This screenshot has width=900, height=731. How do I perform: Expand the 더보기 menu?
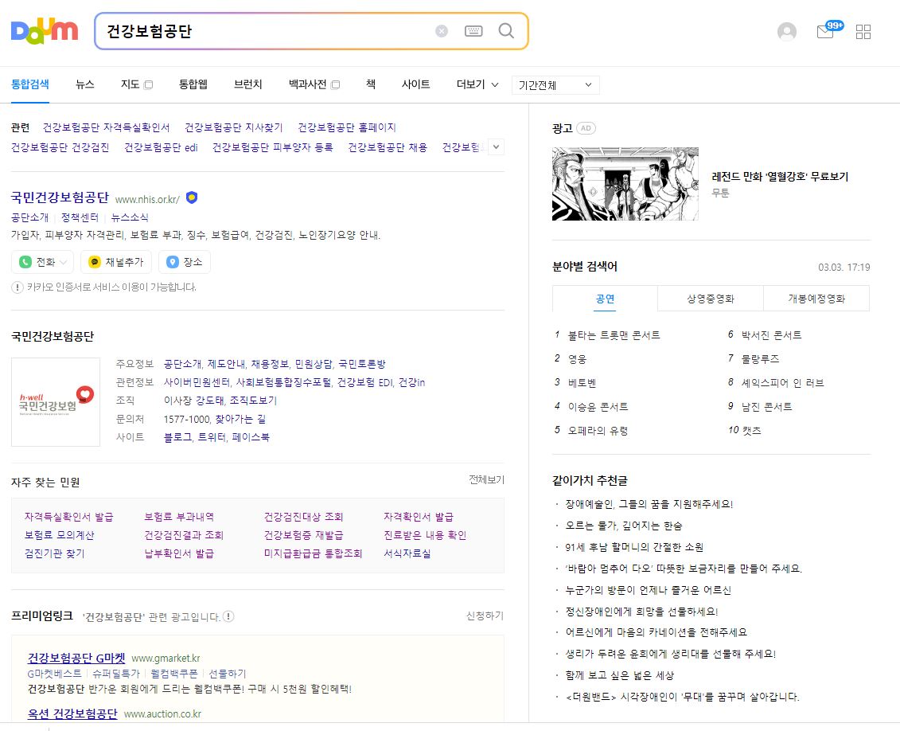[477, 84]
